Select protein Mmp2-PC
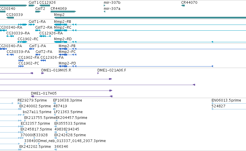 pyautogui.click(x=67, y=55)
